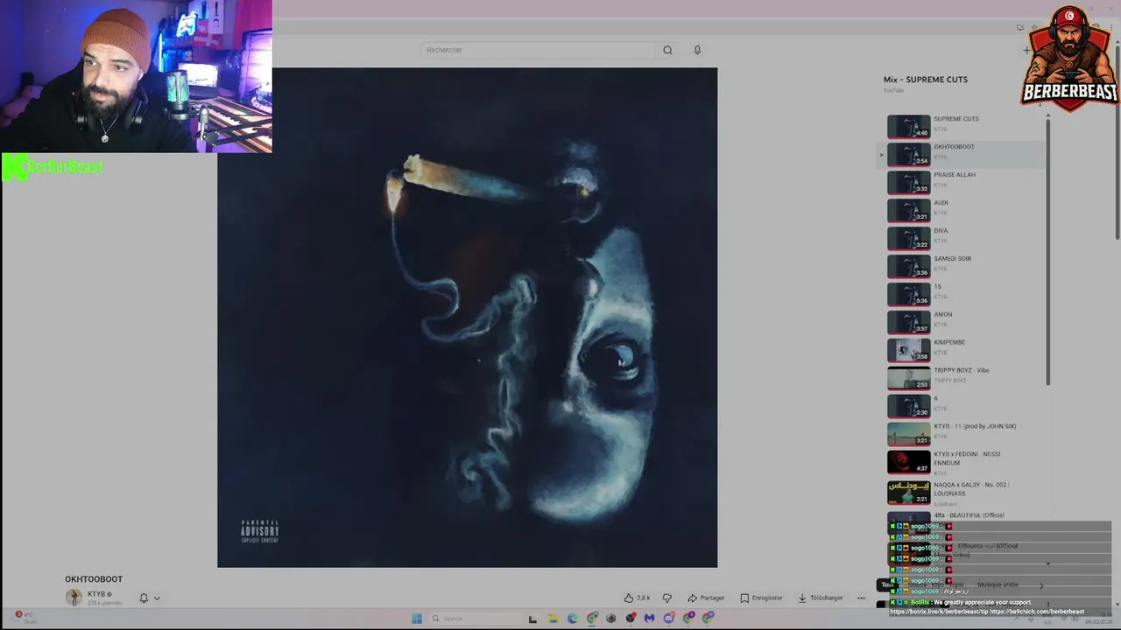
Task: Focus the Rechercher search field
Action: tap(538, 50)
